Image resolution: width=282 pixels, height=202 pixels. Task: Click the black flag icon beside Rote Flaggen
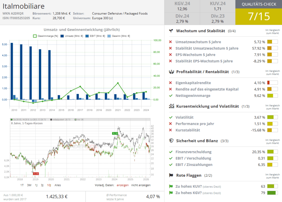pos(171,175)
